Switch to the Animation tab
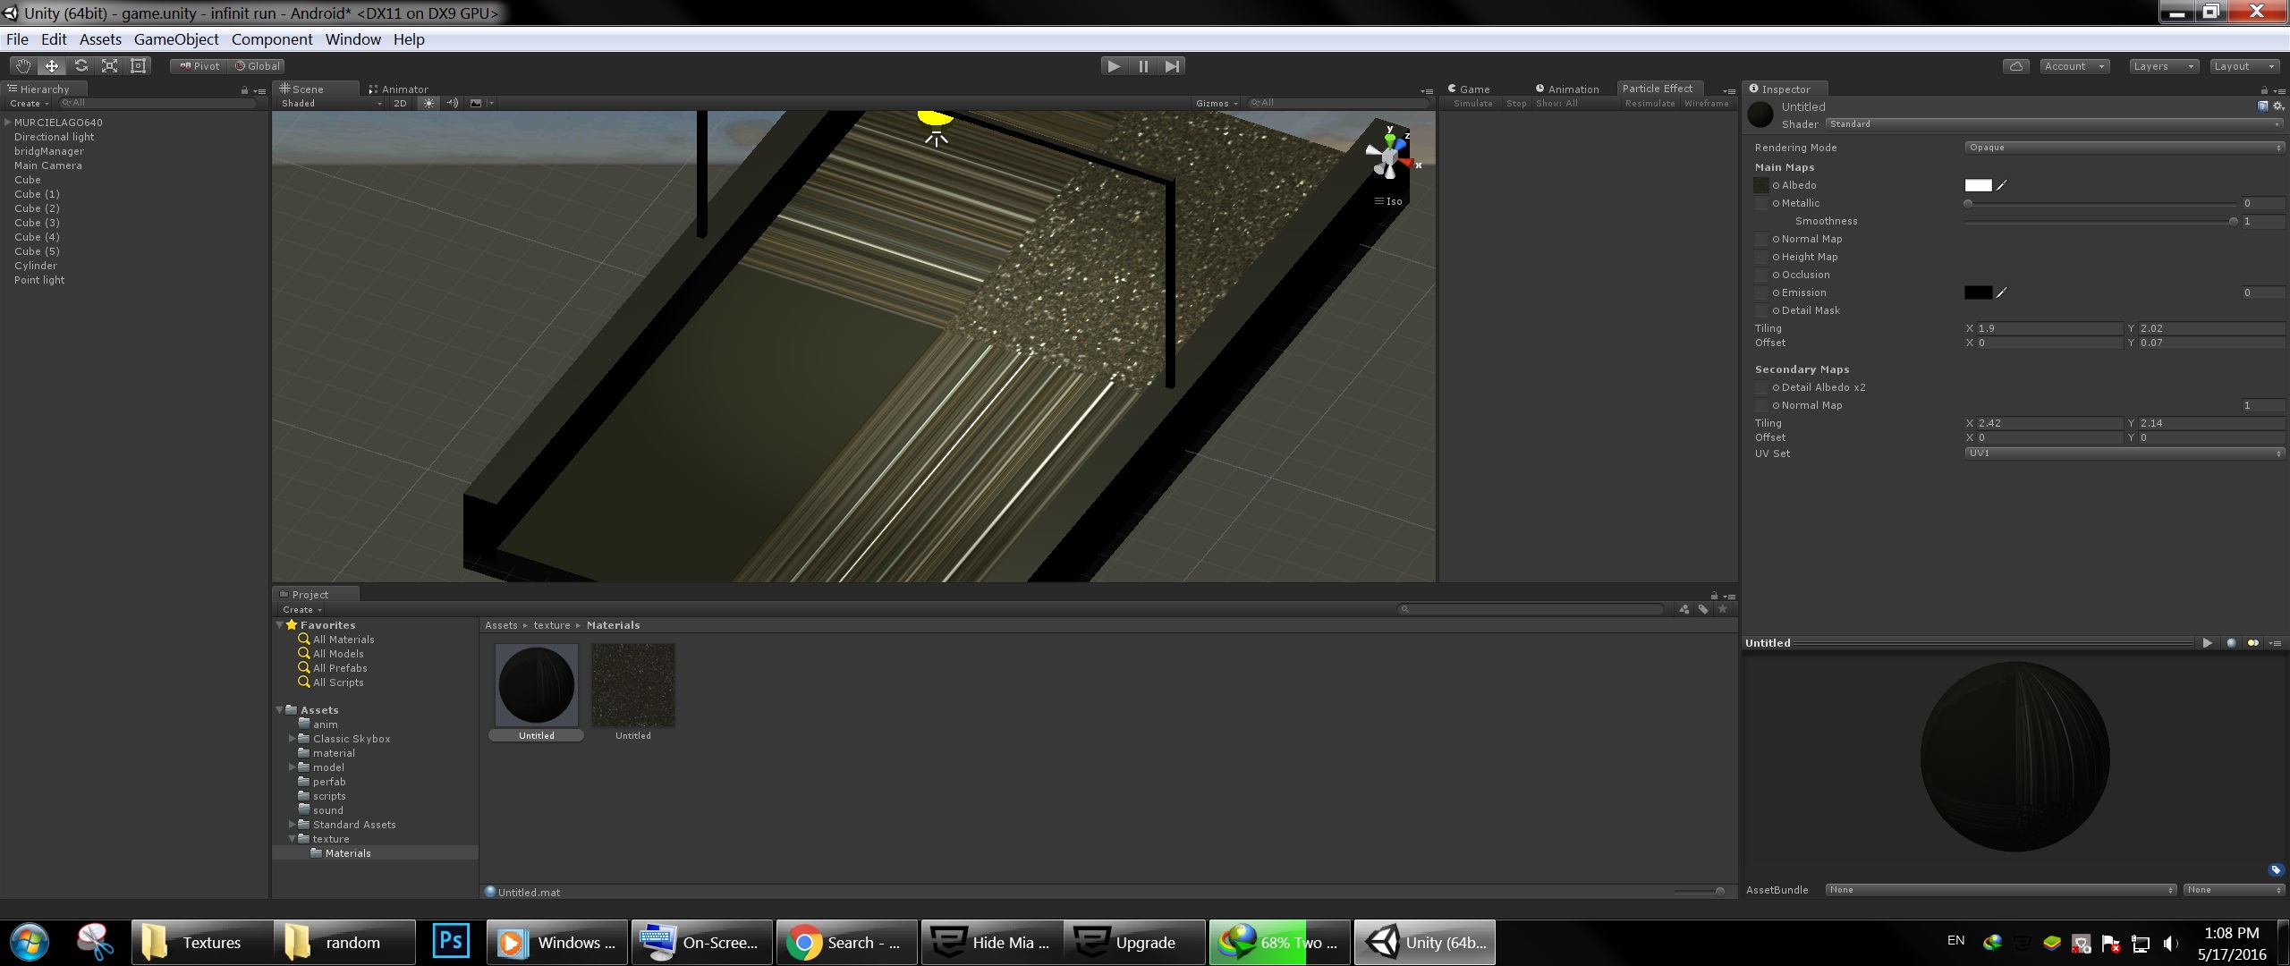This screenshot has width=2290, height=966. 1567,89
